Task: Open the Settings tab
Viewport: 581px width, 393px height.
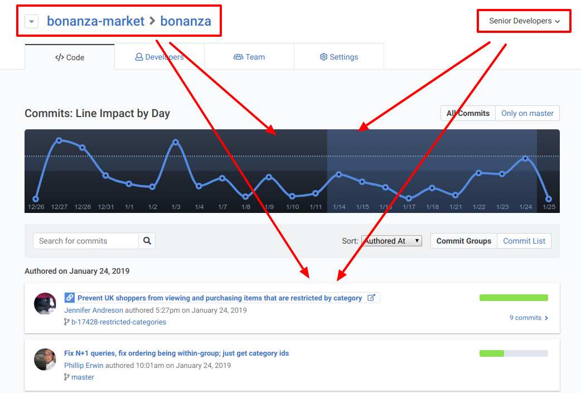Action: pos(339,57)
